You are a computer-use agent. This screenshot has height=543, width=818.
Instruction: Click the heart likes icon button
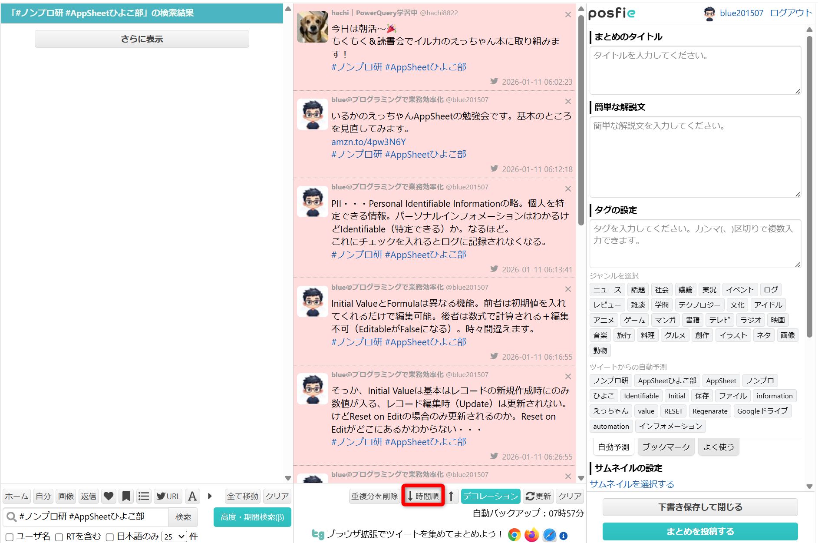pyautogui.click(x=109, y=496)
